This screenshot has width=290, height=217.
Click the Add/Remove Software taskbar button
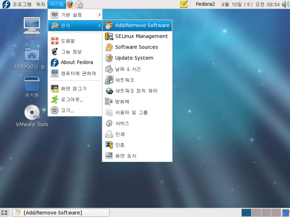tap(61, 213)
